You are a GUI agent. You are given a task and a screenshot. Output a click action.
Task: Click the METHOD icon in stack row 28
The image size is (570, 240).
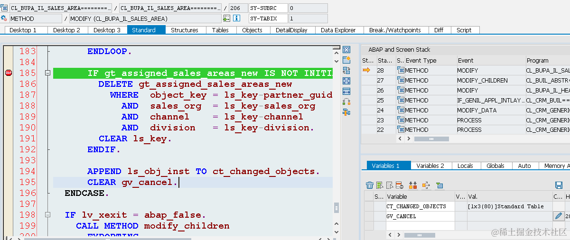[401, 71]
